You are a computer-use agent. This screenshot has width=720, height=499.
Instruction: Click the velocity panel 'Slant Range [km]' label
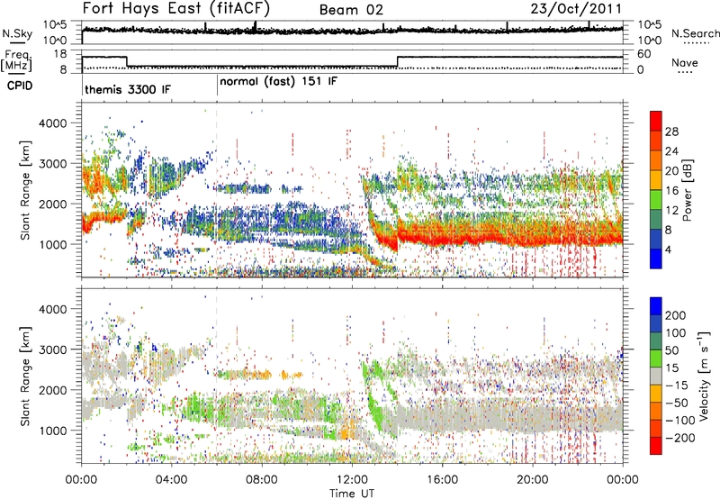coord(25,376)
